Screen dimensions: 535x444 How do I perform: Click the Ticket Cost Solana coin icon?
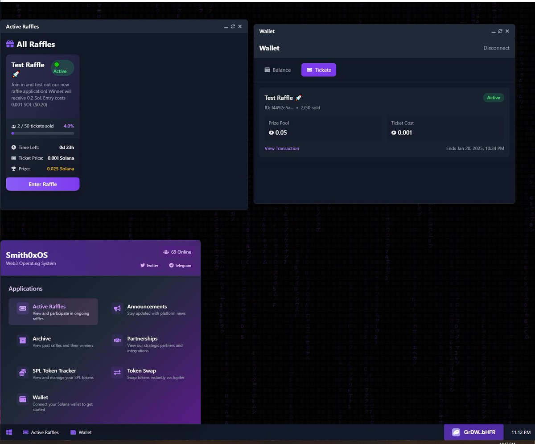click(x=394, y=132)
